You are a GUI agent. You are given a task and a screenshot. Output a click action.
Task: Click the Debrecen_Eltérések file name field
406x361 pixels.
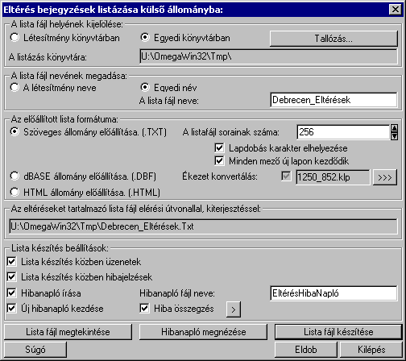pyautogui.click(x=333, y=100)
